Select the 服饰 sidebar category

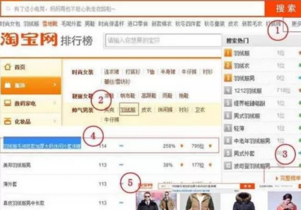coord(31,85)
